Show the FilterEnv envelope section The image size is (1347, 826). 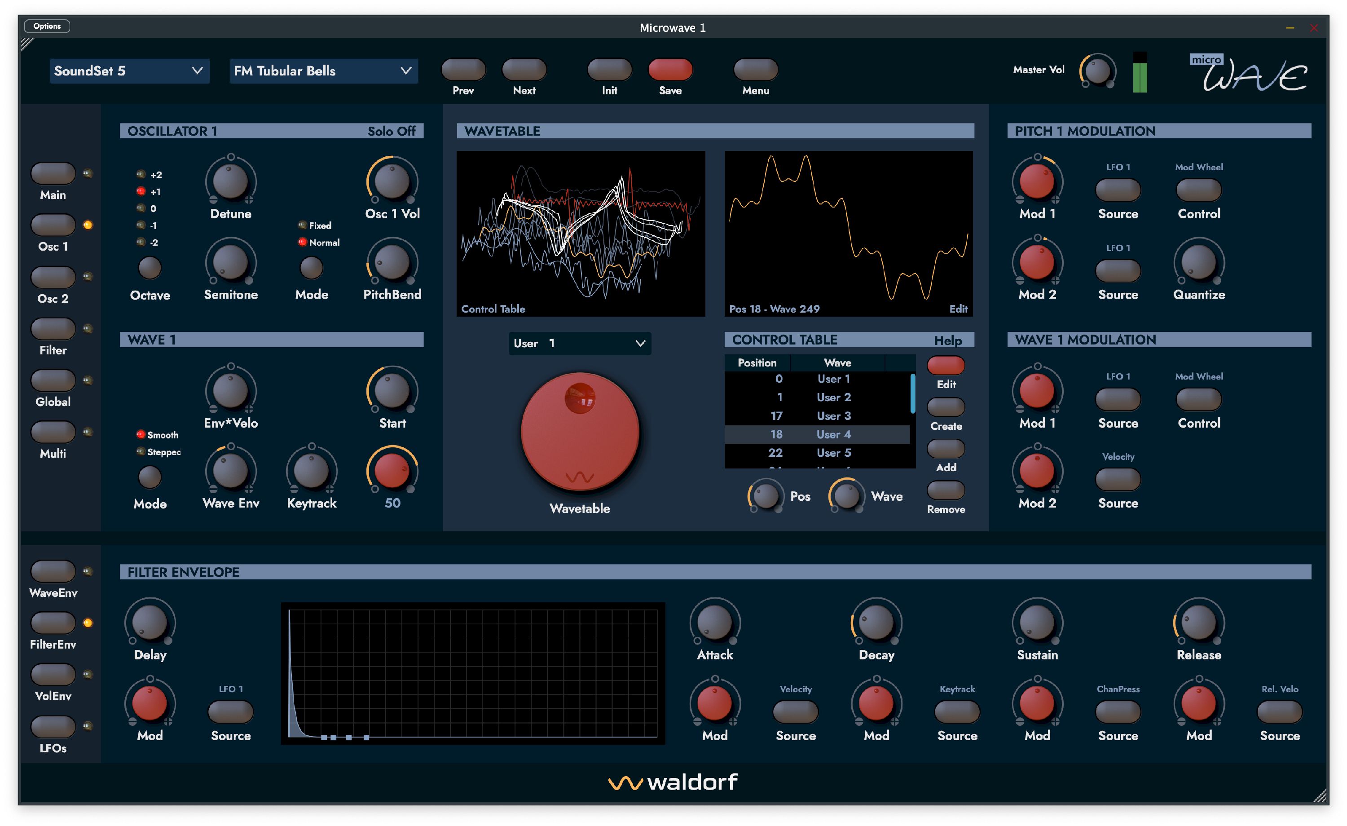pyautogui.click(x=53, y=623)
